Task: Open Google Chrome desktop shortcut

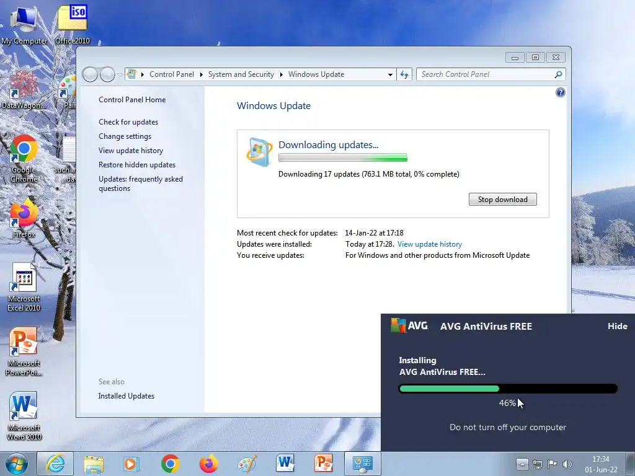Action: 24,159
